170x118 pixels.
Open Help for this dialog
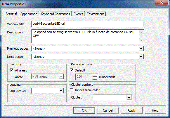pyautogui.click(x=155, y=110)
